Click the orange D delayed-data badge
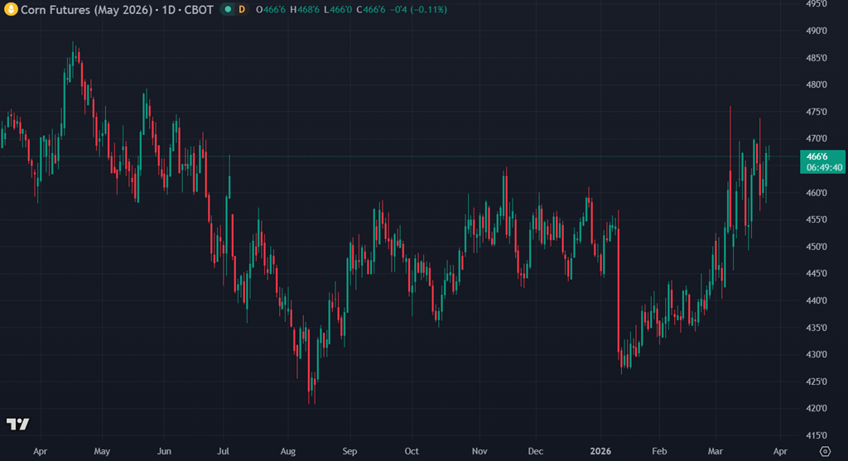The width and height of the screenshot is (848, 461). coord(242,9)
